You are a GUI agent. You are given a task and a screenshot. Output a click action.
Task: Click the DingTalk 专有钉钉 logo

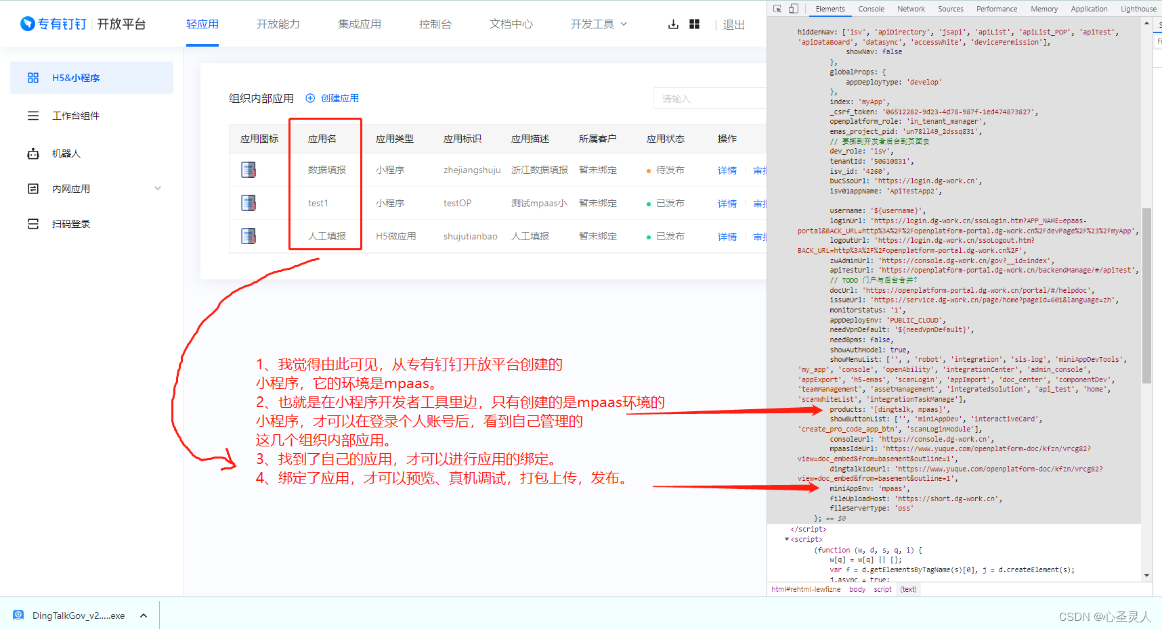tap(53, 24)
